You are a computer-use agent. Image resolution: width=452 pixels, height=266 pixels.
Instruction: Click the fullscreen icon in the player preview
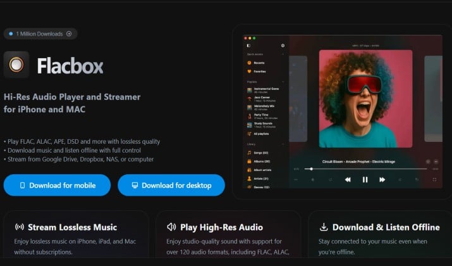pos(434,180)
